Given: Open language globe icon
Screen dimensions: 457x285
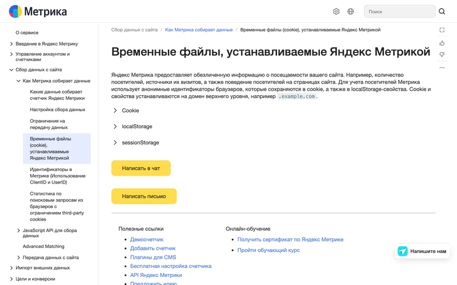Looking at the screenshot, I should (x=351, y=11).
